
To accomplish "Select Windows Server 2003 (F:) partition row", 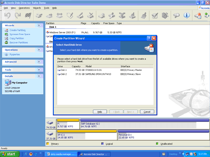I will coord(84,32).
